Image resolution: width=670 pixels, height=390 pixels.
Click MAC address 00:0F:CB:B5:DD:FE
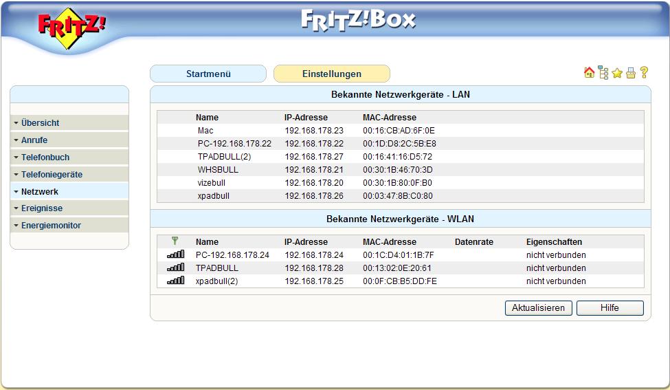click(400, 281)
